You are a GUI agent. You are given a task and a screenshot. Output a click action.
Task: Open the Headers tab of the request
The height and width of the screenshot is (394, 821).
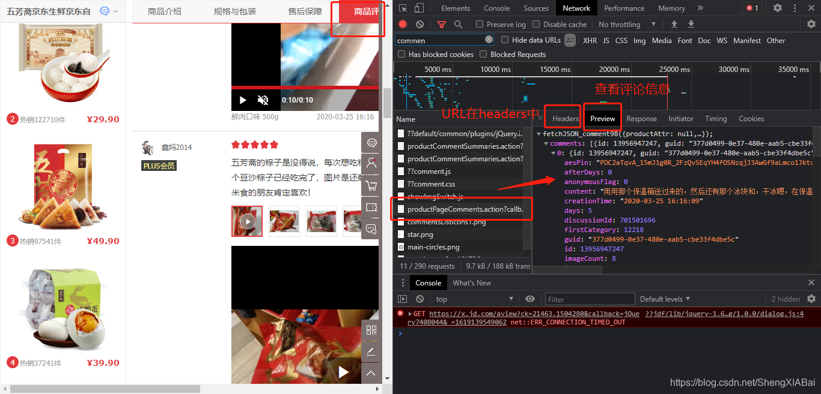tap(566, 118)
